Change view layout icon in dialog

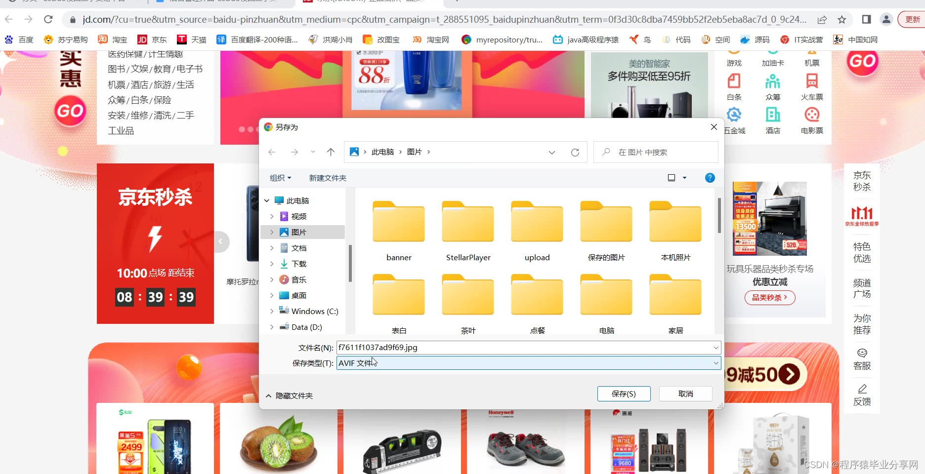(x=672, y=178)
